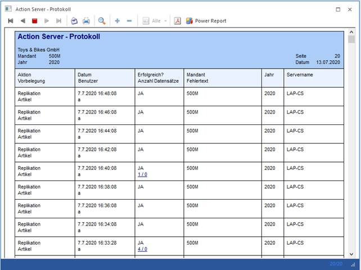This screenshot has width=361, height=270.
Task: Select the 7.7.2020 16:48:08 log entry
Action: [x=97, y=93]
